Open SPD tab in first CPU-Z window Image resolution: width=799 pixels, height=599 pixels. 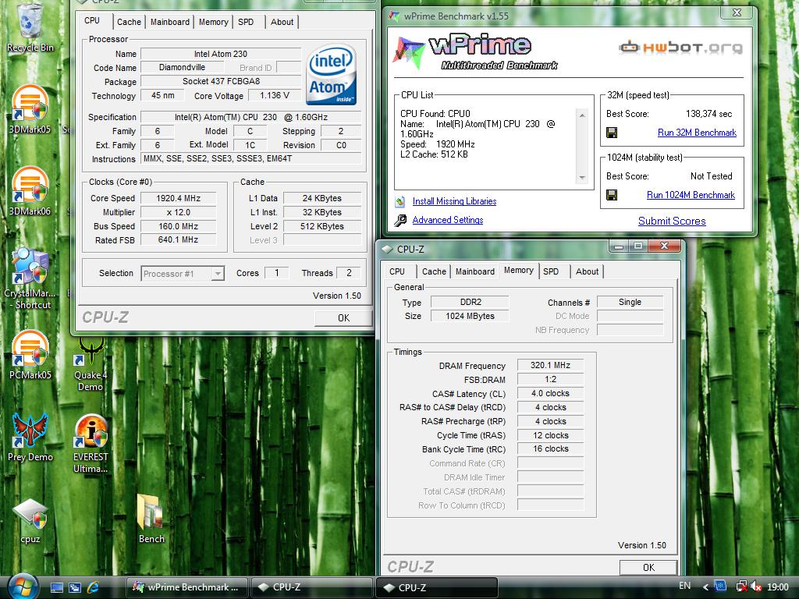[x=246, y=22]
